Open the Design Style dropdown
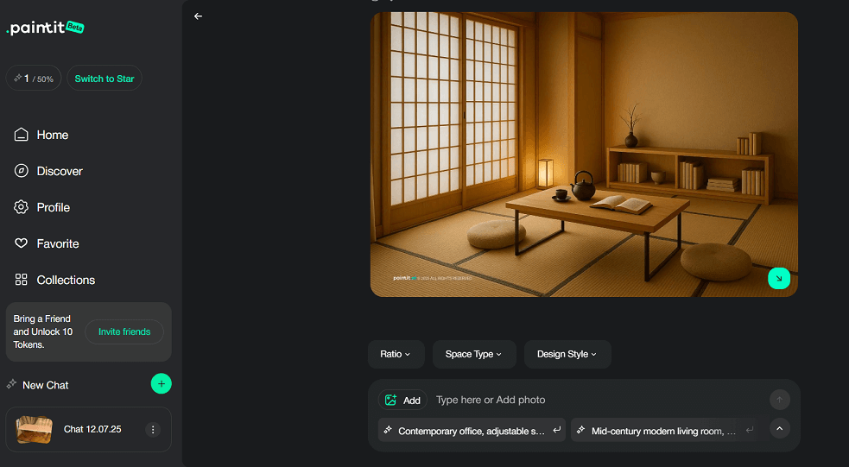 tap(567, 354)
